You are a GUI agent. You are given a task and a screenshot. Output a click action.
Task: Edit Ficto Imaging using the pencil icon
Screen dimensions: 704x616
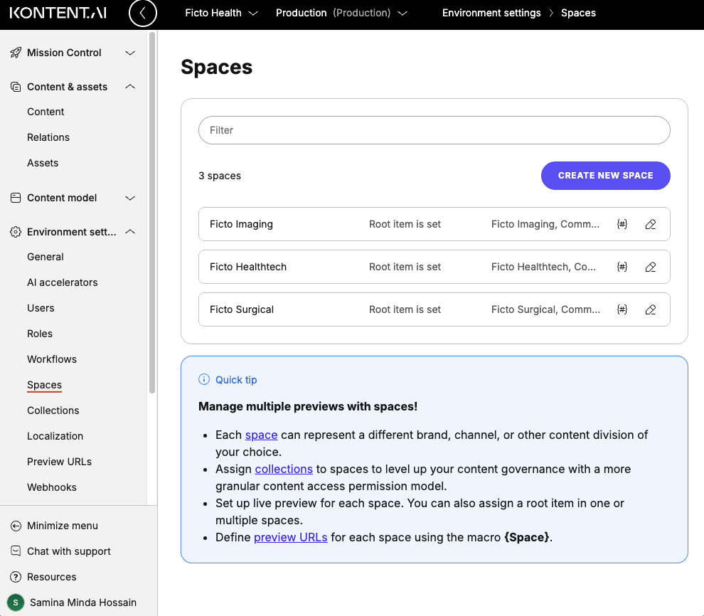point(650,223)
